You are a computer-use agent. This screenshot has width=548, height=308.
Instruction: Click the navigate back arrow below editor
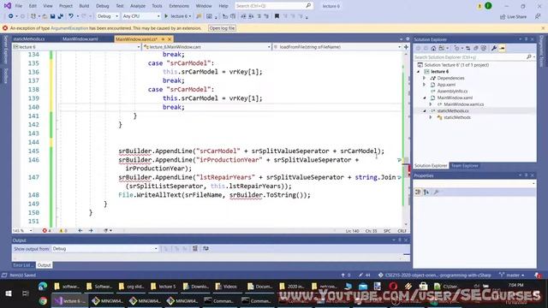pyautogui.click(x=80, y=230)
